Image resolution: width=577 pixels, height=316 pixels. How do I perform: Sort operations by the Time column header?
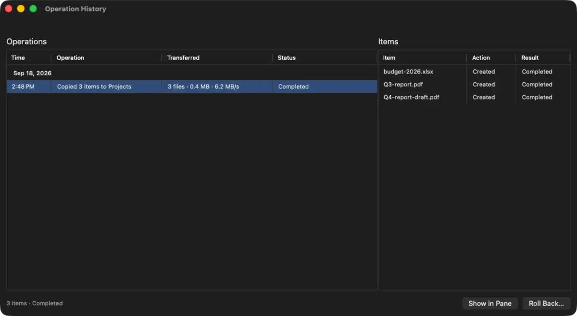click(x=29, y=58)
